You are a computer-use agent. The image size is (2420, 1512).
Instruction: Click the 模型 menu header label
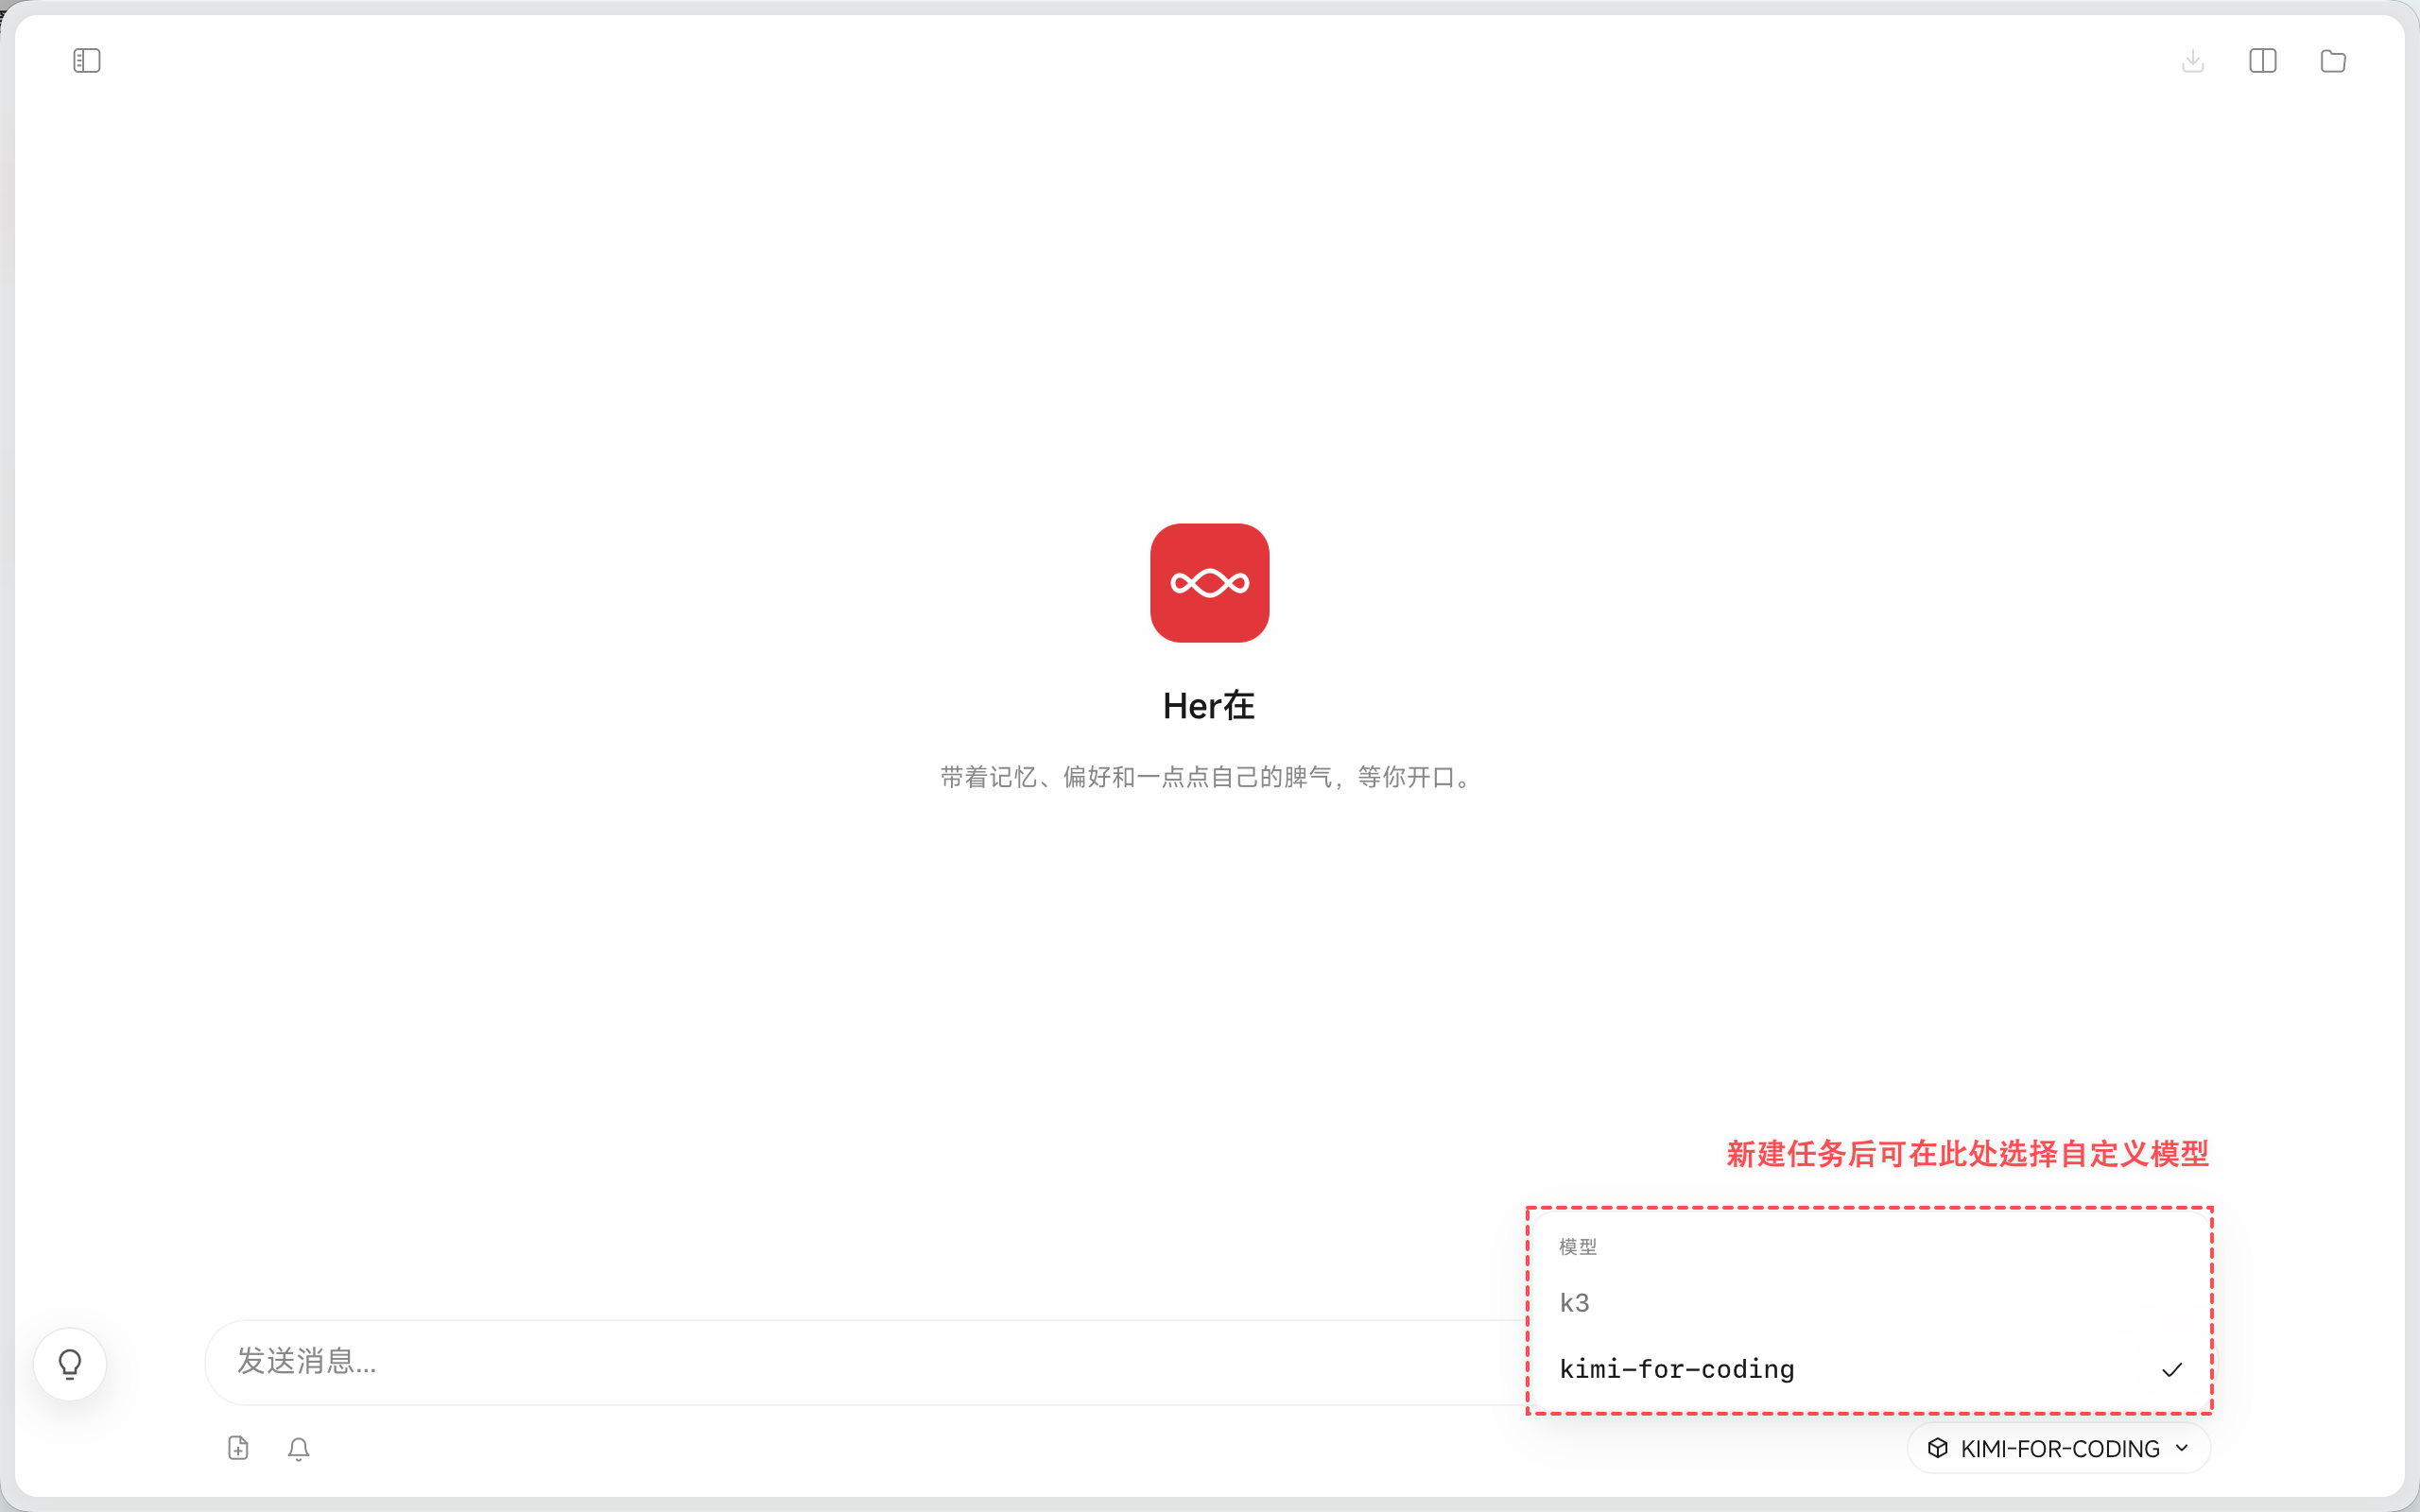[x=1578, y=1247]
